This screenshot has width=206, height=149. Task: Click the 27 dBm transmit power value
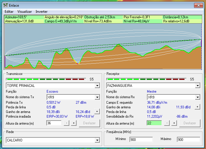81,103
